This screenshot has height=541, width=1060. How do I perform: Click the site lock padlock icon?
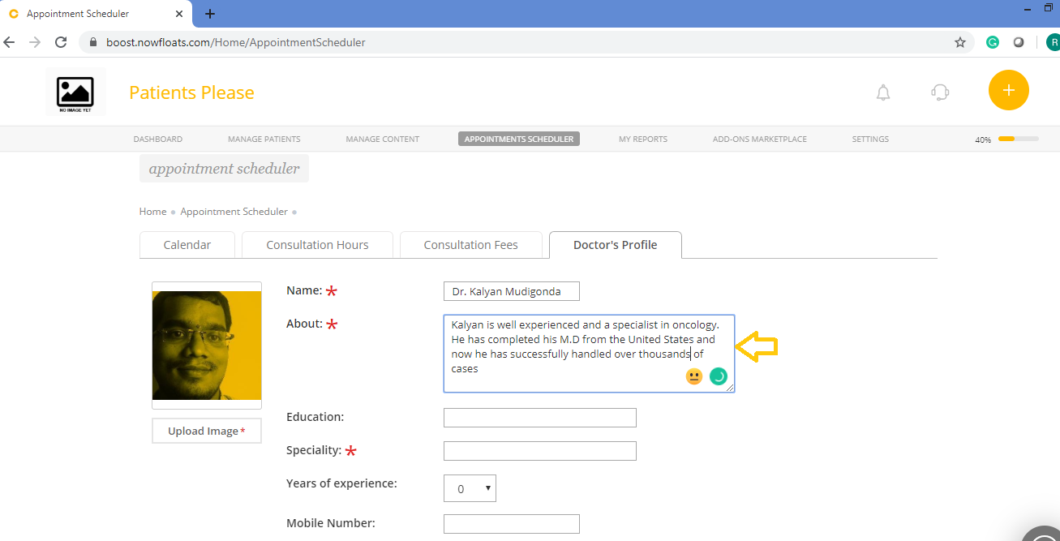pyautogui.click(x=93, y=42)
